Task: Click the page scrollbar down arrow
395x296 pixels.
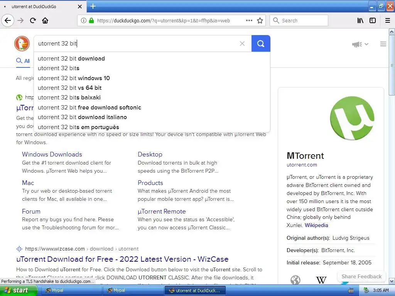Action: point(392,281)
